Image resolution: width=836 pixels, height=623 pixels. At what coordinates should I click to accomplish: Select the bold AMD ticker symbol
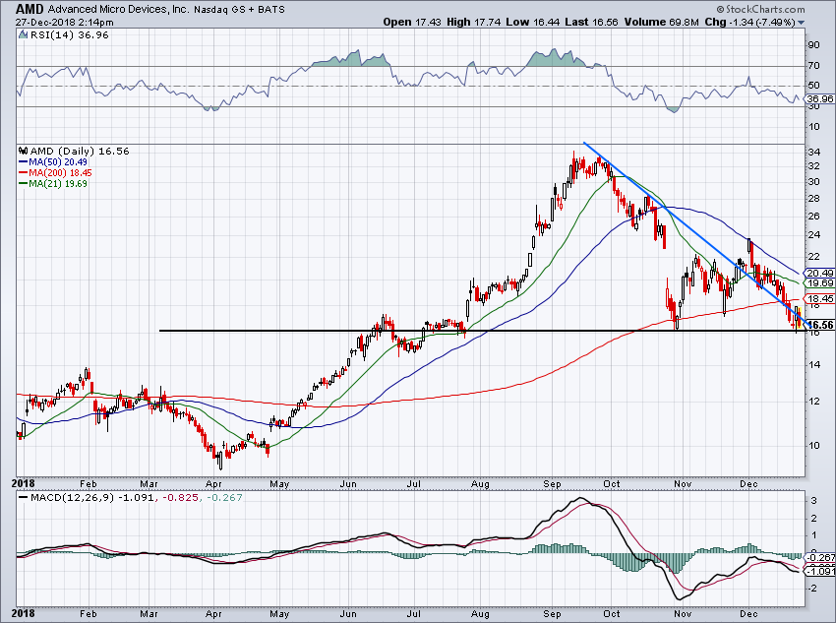click(x=30, y=9)
